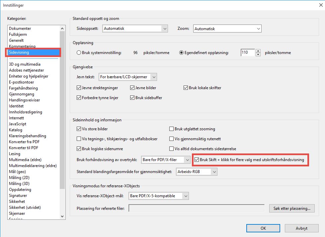Select Multimedia (eldre) category

(x=25, y=160)
